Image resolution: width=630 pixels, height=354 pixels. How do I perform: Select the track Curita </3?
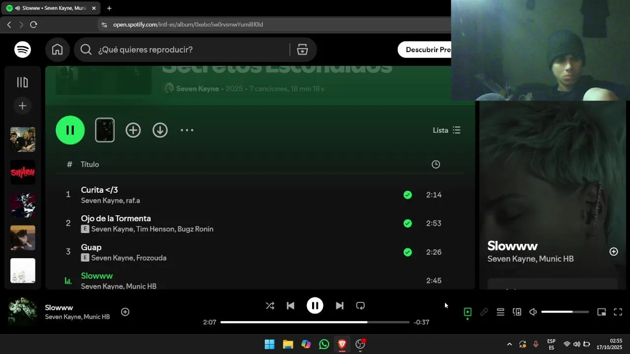click(x=99, y=190)
